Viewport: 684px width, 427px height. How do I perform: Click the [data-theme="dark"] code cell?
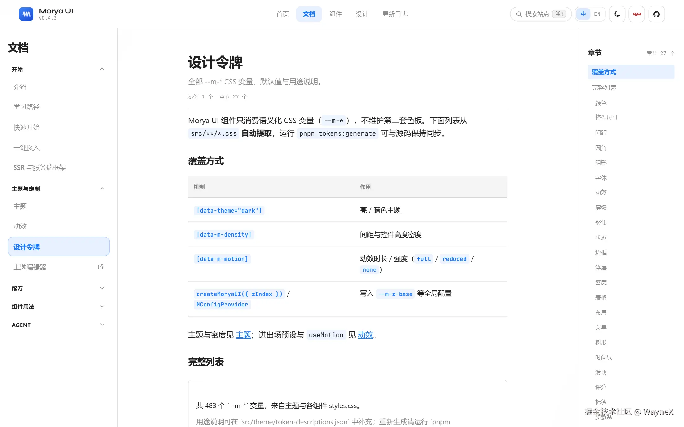pos(229,210)
